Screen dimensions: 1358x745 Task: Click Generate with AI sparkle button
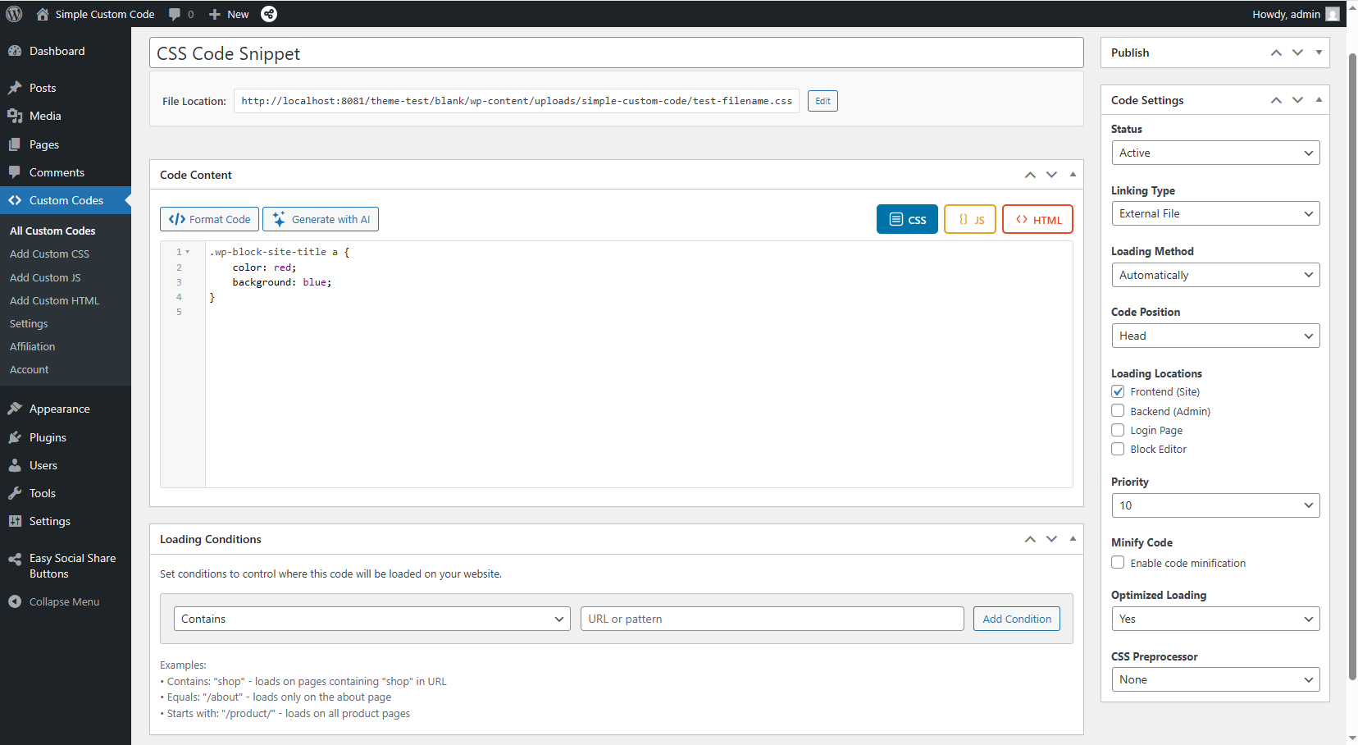[321, 219]
